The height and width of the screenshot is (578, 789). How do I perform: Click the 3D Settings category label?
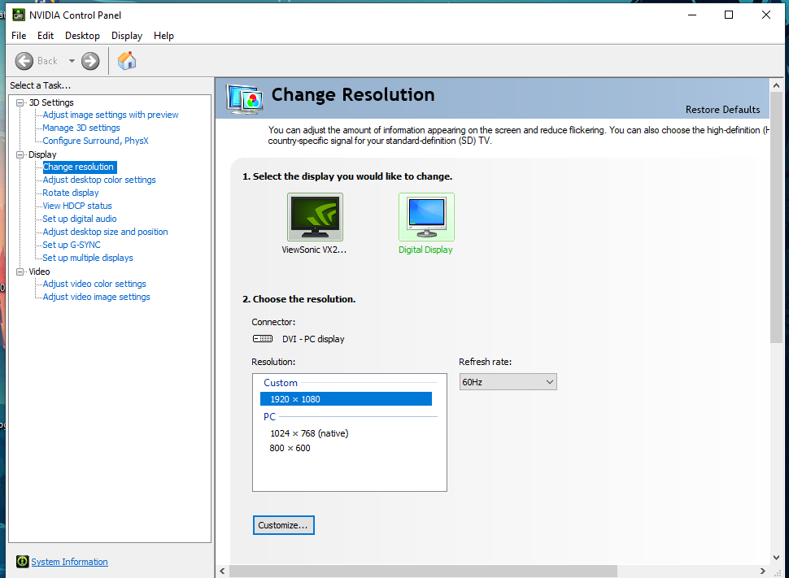click(51, 102)
